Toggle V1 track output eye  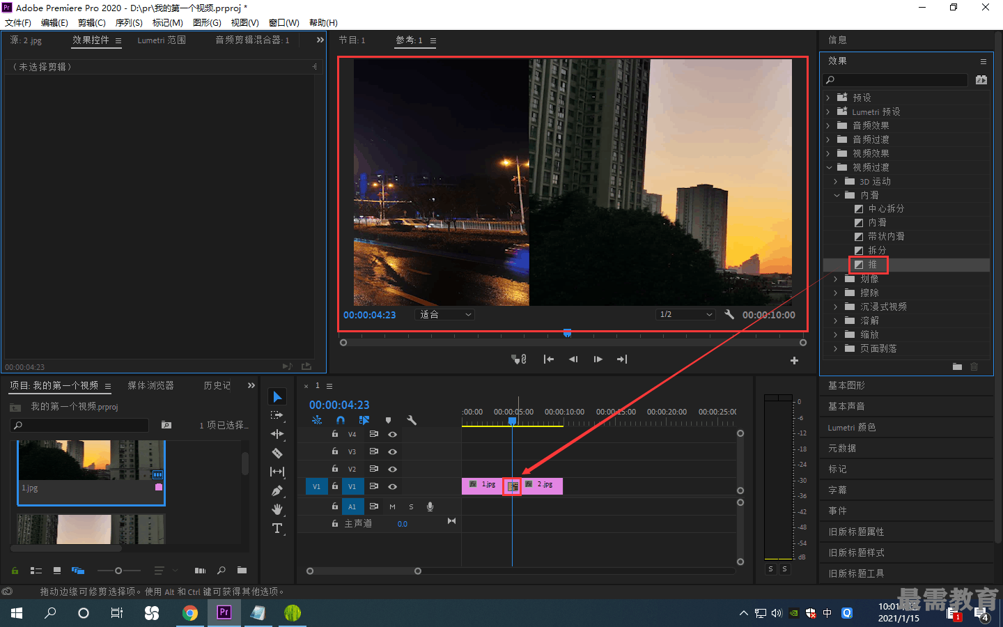pos(392,487)
